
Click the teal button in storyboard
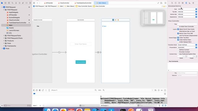(81, 62)
